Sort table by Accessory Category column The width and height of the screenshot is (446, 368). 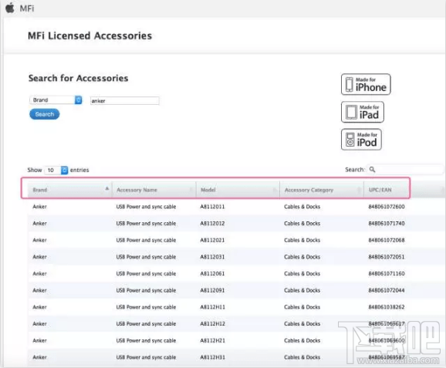point(322,190)
